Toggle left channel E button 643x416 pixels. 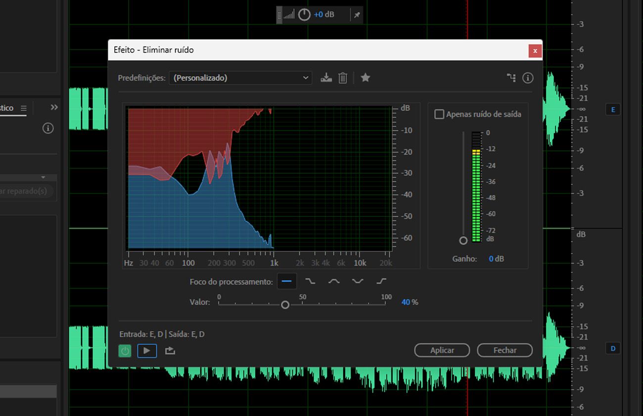[613, 109]
